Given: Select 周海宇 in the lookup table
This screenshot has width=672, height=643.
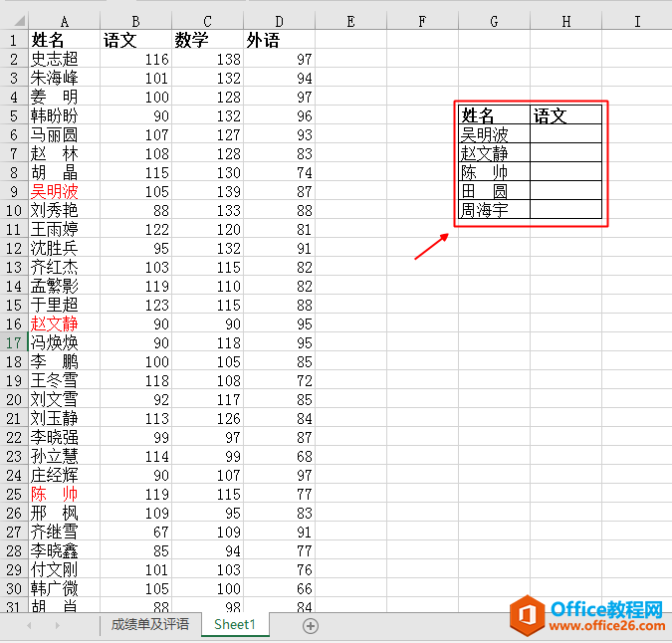Looking at the screenshot, I should point(494,209).
